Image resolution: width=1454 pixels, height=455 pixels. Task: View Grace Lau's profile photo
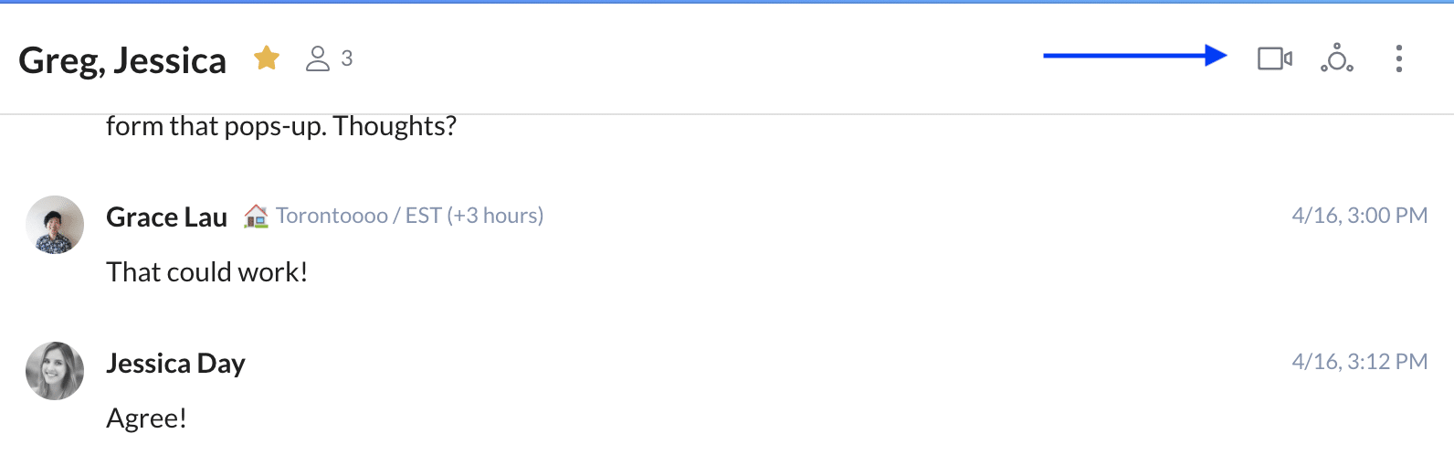point(55,224)
